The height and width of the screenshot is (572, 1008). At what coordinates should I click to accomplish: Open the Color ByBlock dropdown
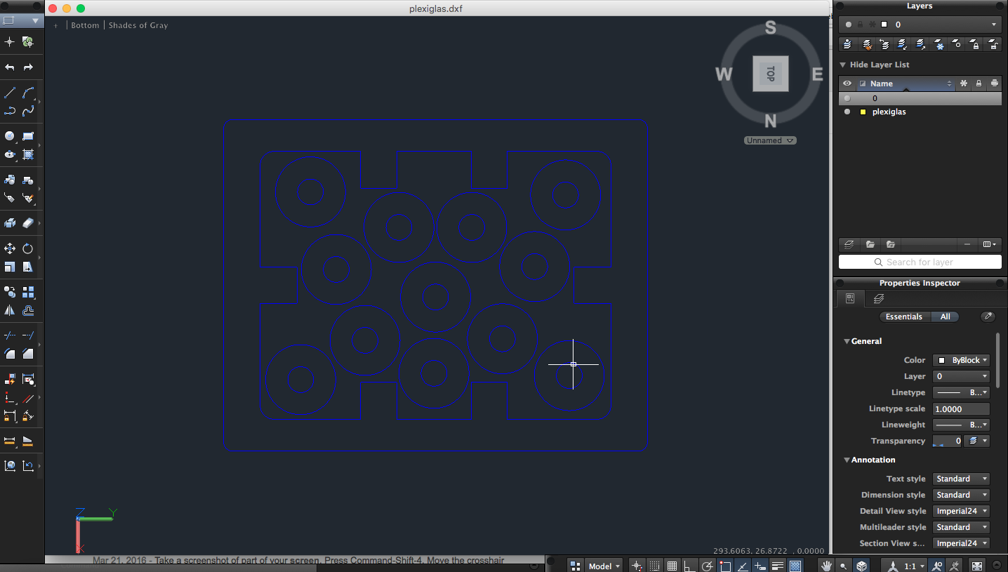961,360
